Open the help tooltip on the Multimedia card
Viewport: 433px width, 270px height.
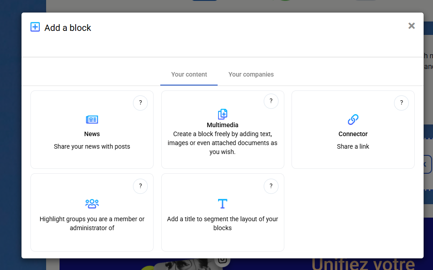(x=271, y=101)
